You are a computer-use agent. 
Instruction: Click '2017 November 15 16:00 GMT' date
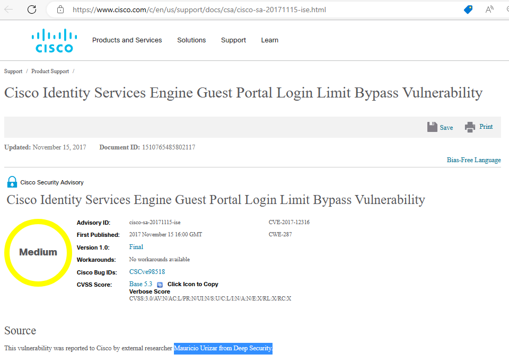coord(165,235)
